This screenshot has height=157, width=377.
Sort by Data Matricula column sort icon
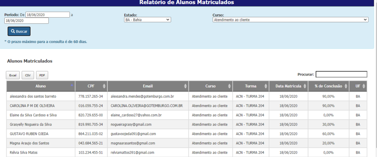point(304,86)
